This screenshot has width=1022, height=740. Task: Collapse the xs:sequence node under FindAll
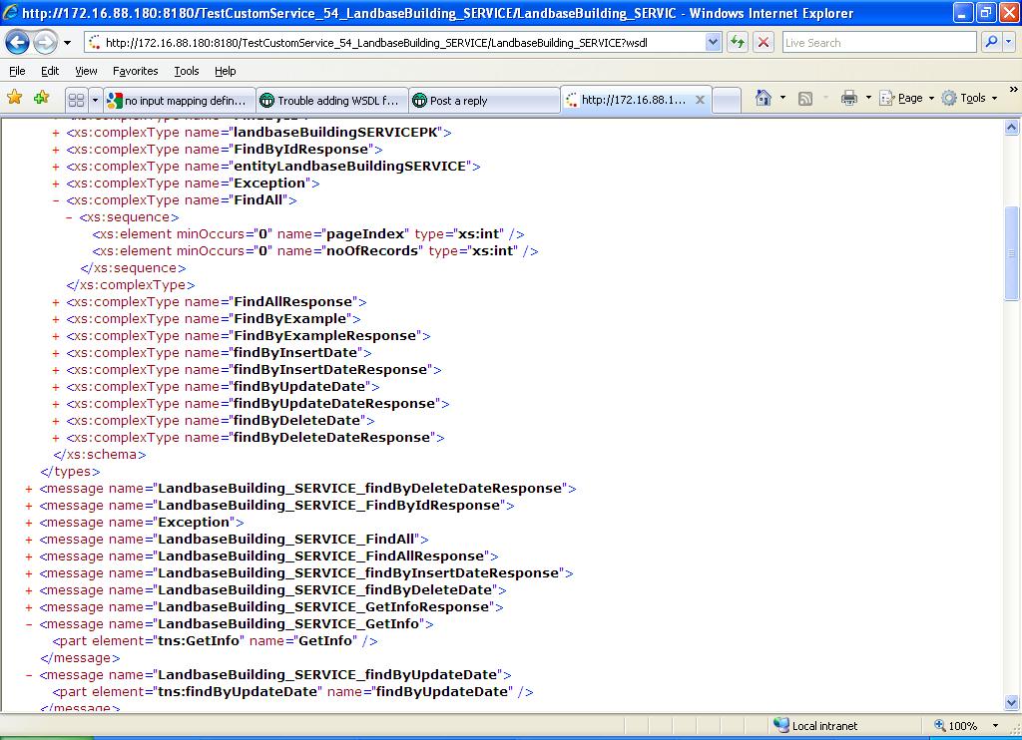pyautogui.click(x=69, y=217)
